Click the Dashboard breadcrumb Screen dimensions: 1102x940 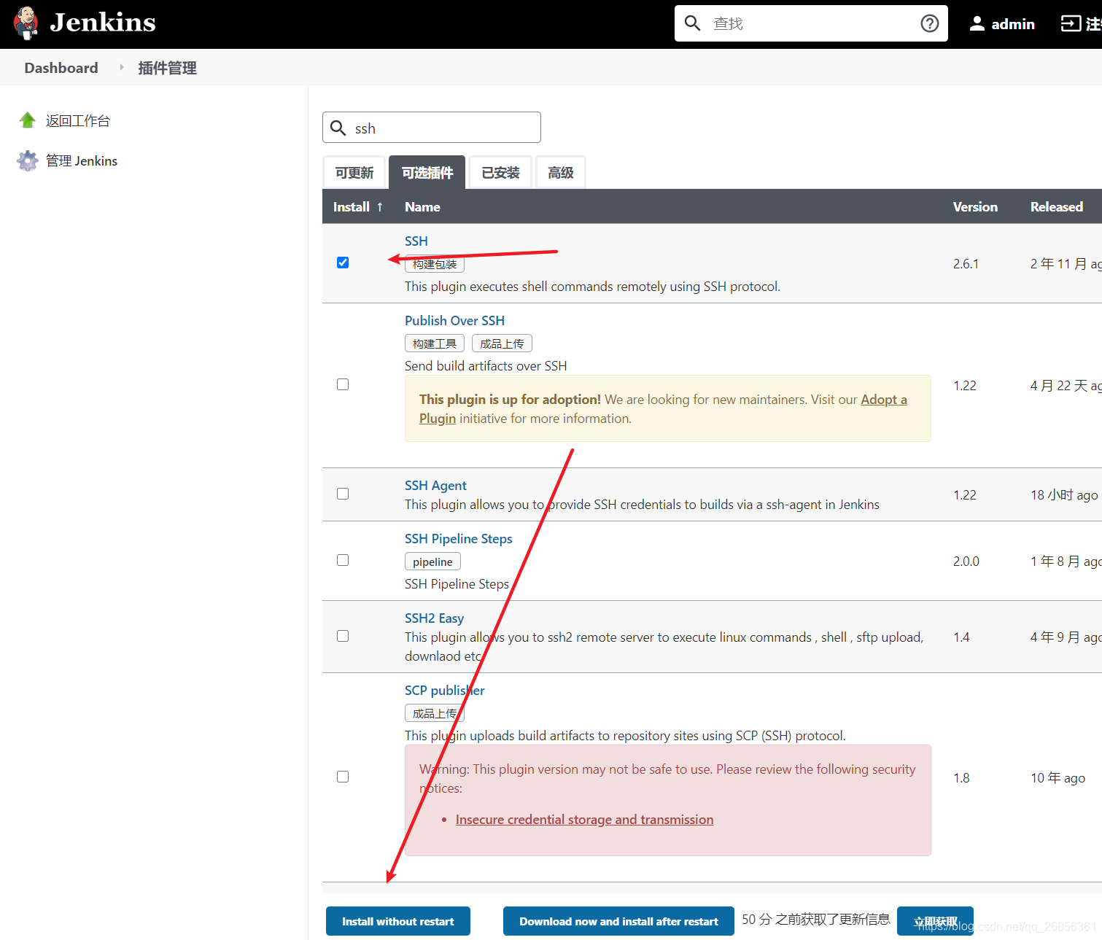61,68
